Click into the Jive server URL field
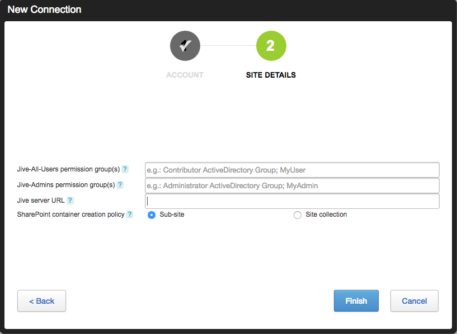The height and width of the screenshot is (334, 457). 292,201
